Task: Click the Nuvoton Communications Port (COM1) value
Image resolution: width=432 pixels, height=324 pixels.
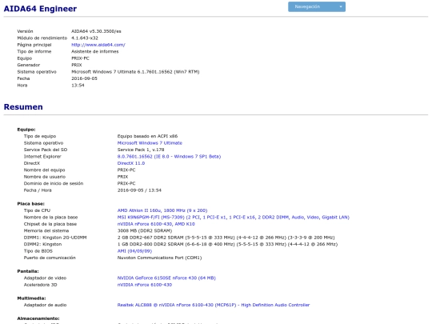Action: click(x=159, y=258)
